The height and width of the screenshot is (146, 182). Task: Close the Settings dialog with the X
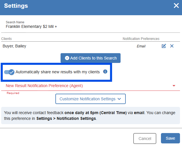tap(176, 6)
